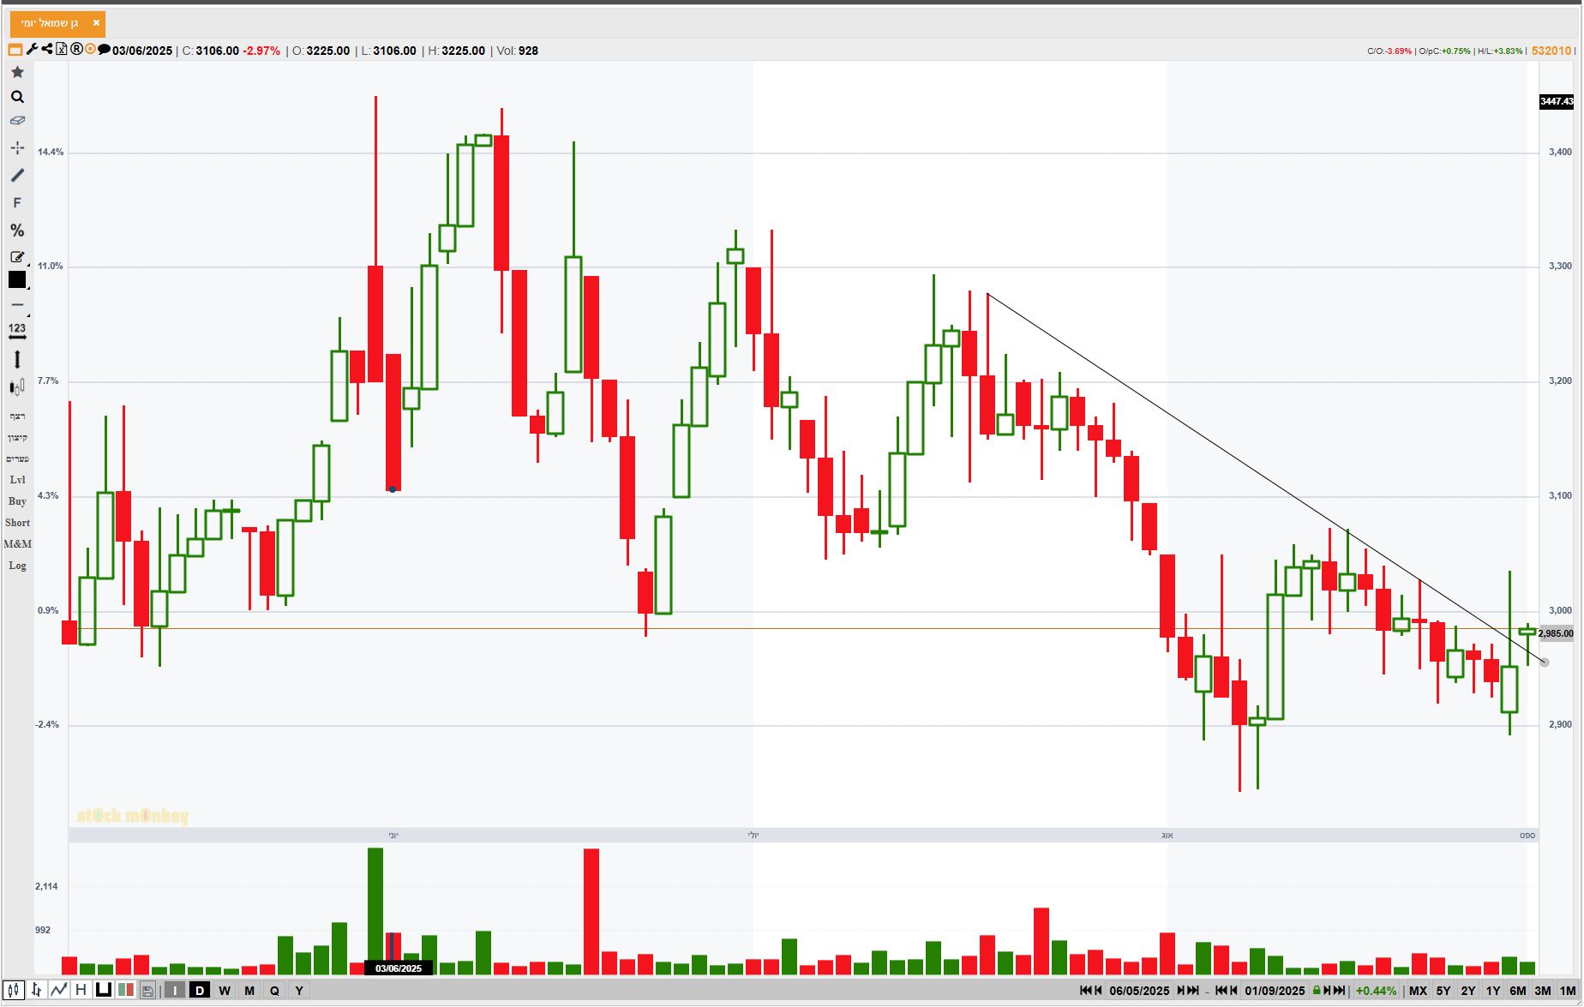Viewport: 1584px width, 1007px height.
Task: Click the black bracket chart style icon
Action: 104,991
